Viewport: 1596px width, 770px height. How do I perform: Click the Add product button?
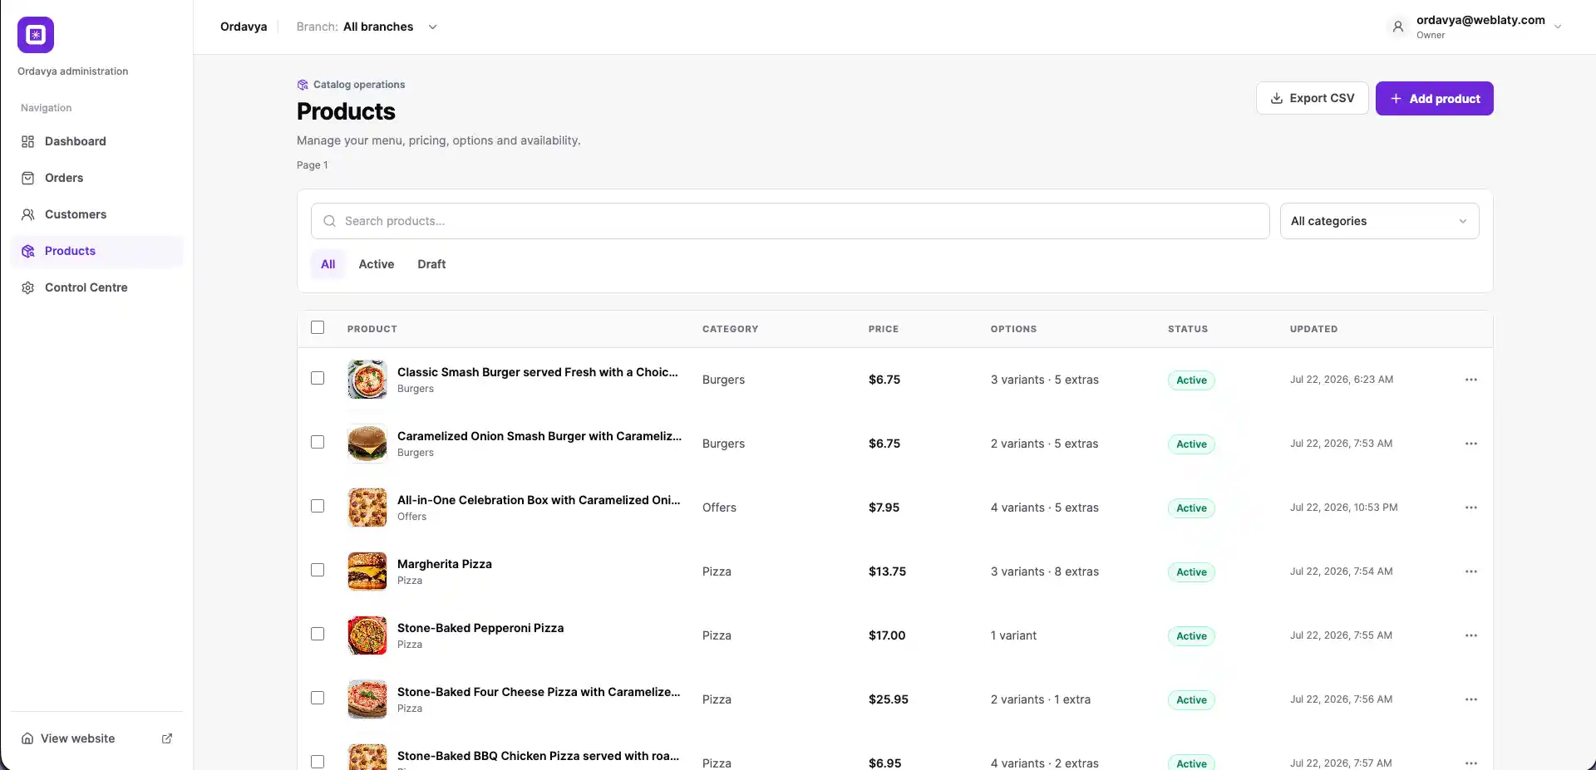click(1434, 98)
